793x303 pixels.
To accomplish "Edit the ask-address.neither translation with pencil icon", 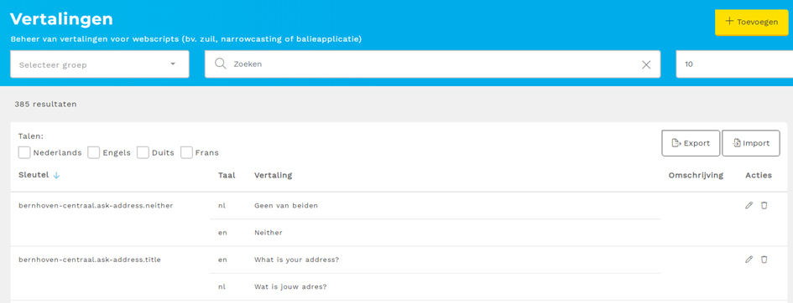I will click(749, 205).
